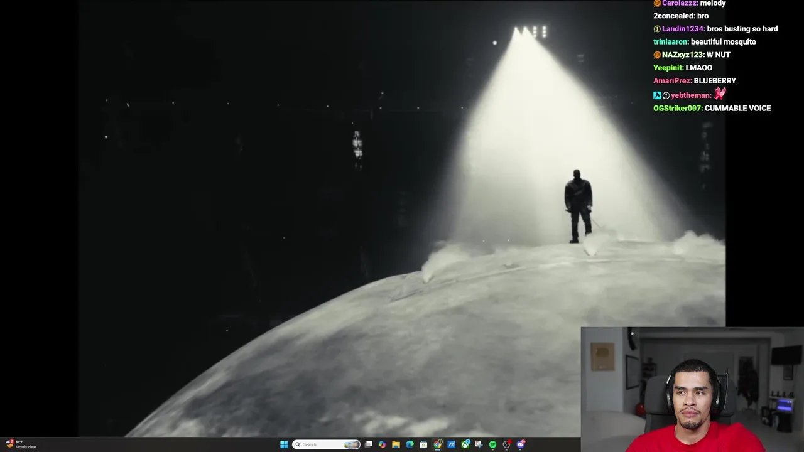This screenshot has height=452, width=804.
Task: Click the music video playing area
Action: pyautogui.click(x=402, y=218)
